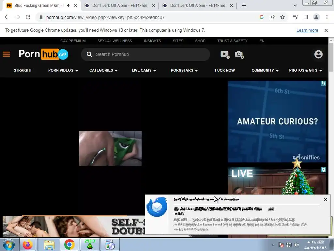Open Firefox from the taskbar
The height and width of the screenshot is (251, 334).
(28, 244)
